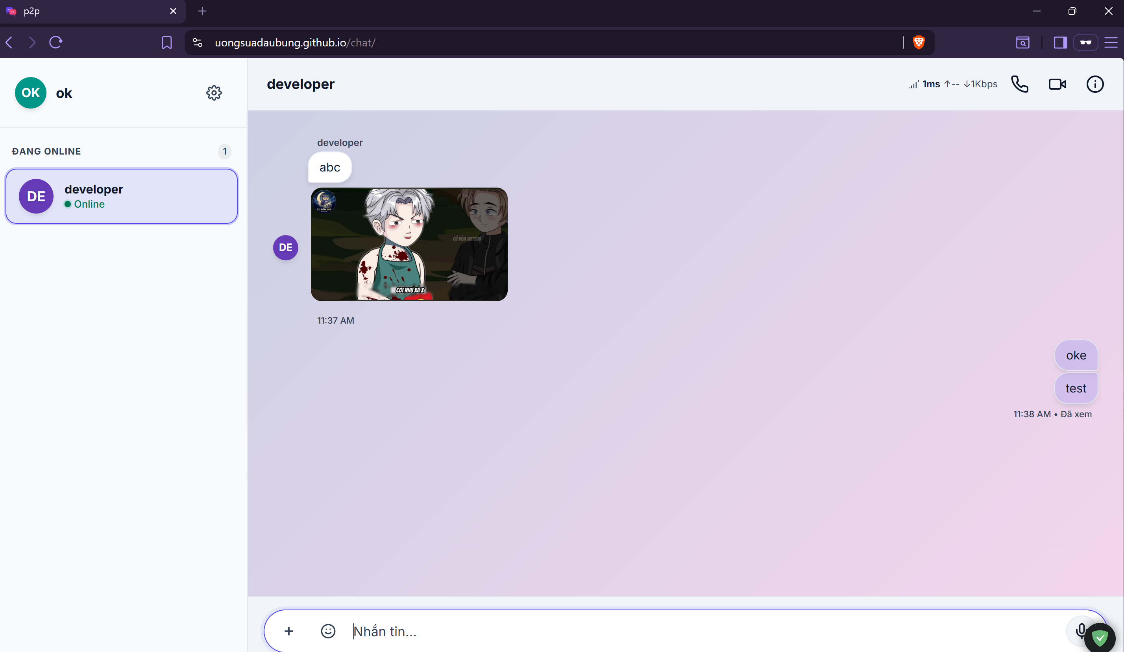The height and width of the screenshot is (652, 1124).
Task: Start a video call with developer
Action: [x=1057, y=84]
